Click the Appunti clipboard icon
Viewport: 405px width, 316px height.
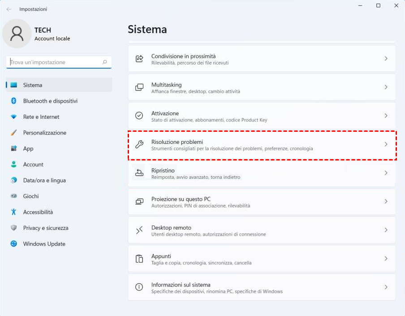pyautogui.click(x=139, y=259)
